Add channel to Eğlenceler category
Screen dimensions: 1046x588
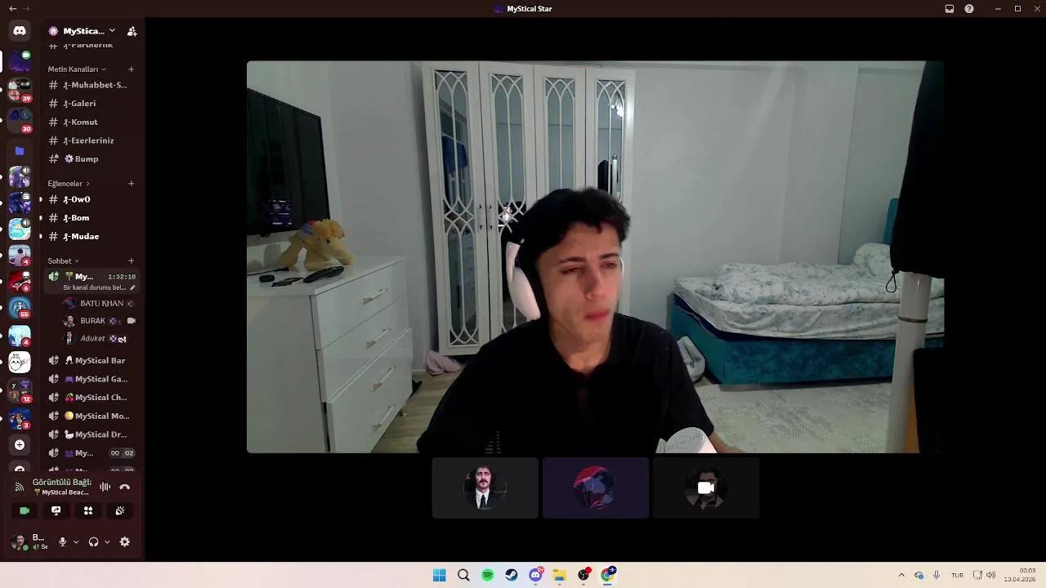pos(131,184)
